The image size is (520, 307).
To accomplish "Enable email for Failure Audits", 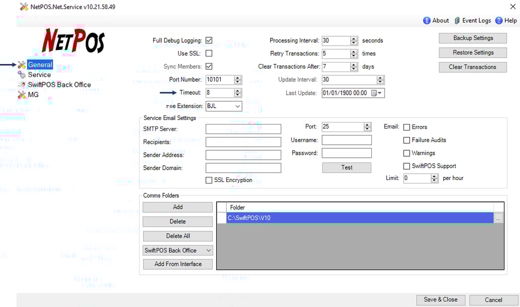I will point(407,140).
